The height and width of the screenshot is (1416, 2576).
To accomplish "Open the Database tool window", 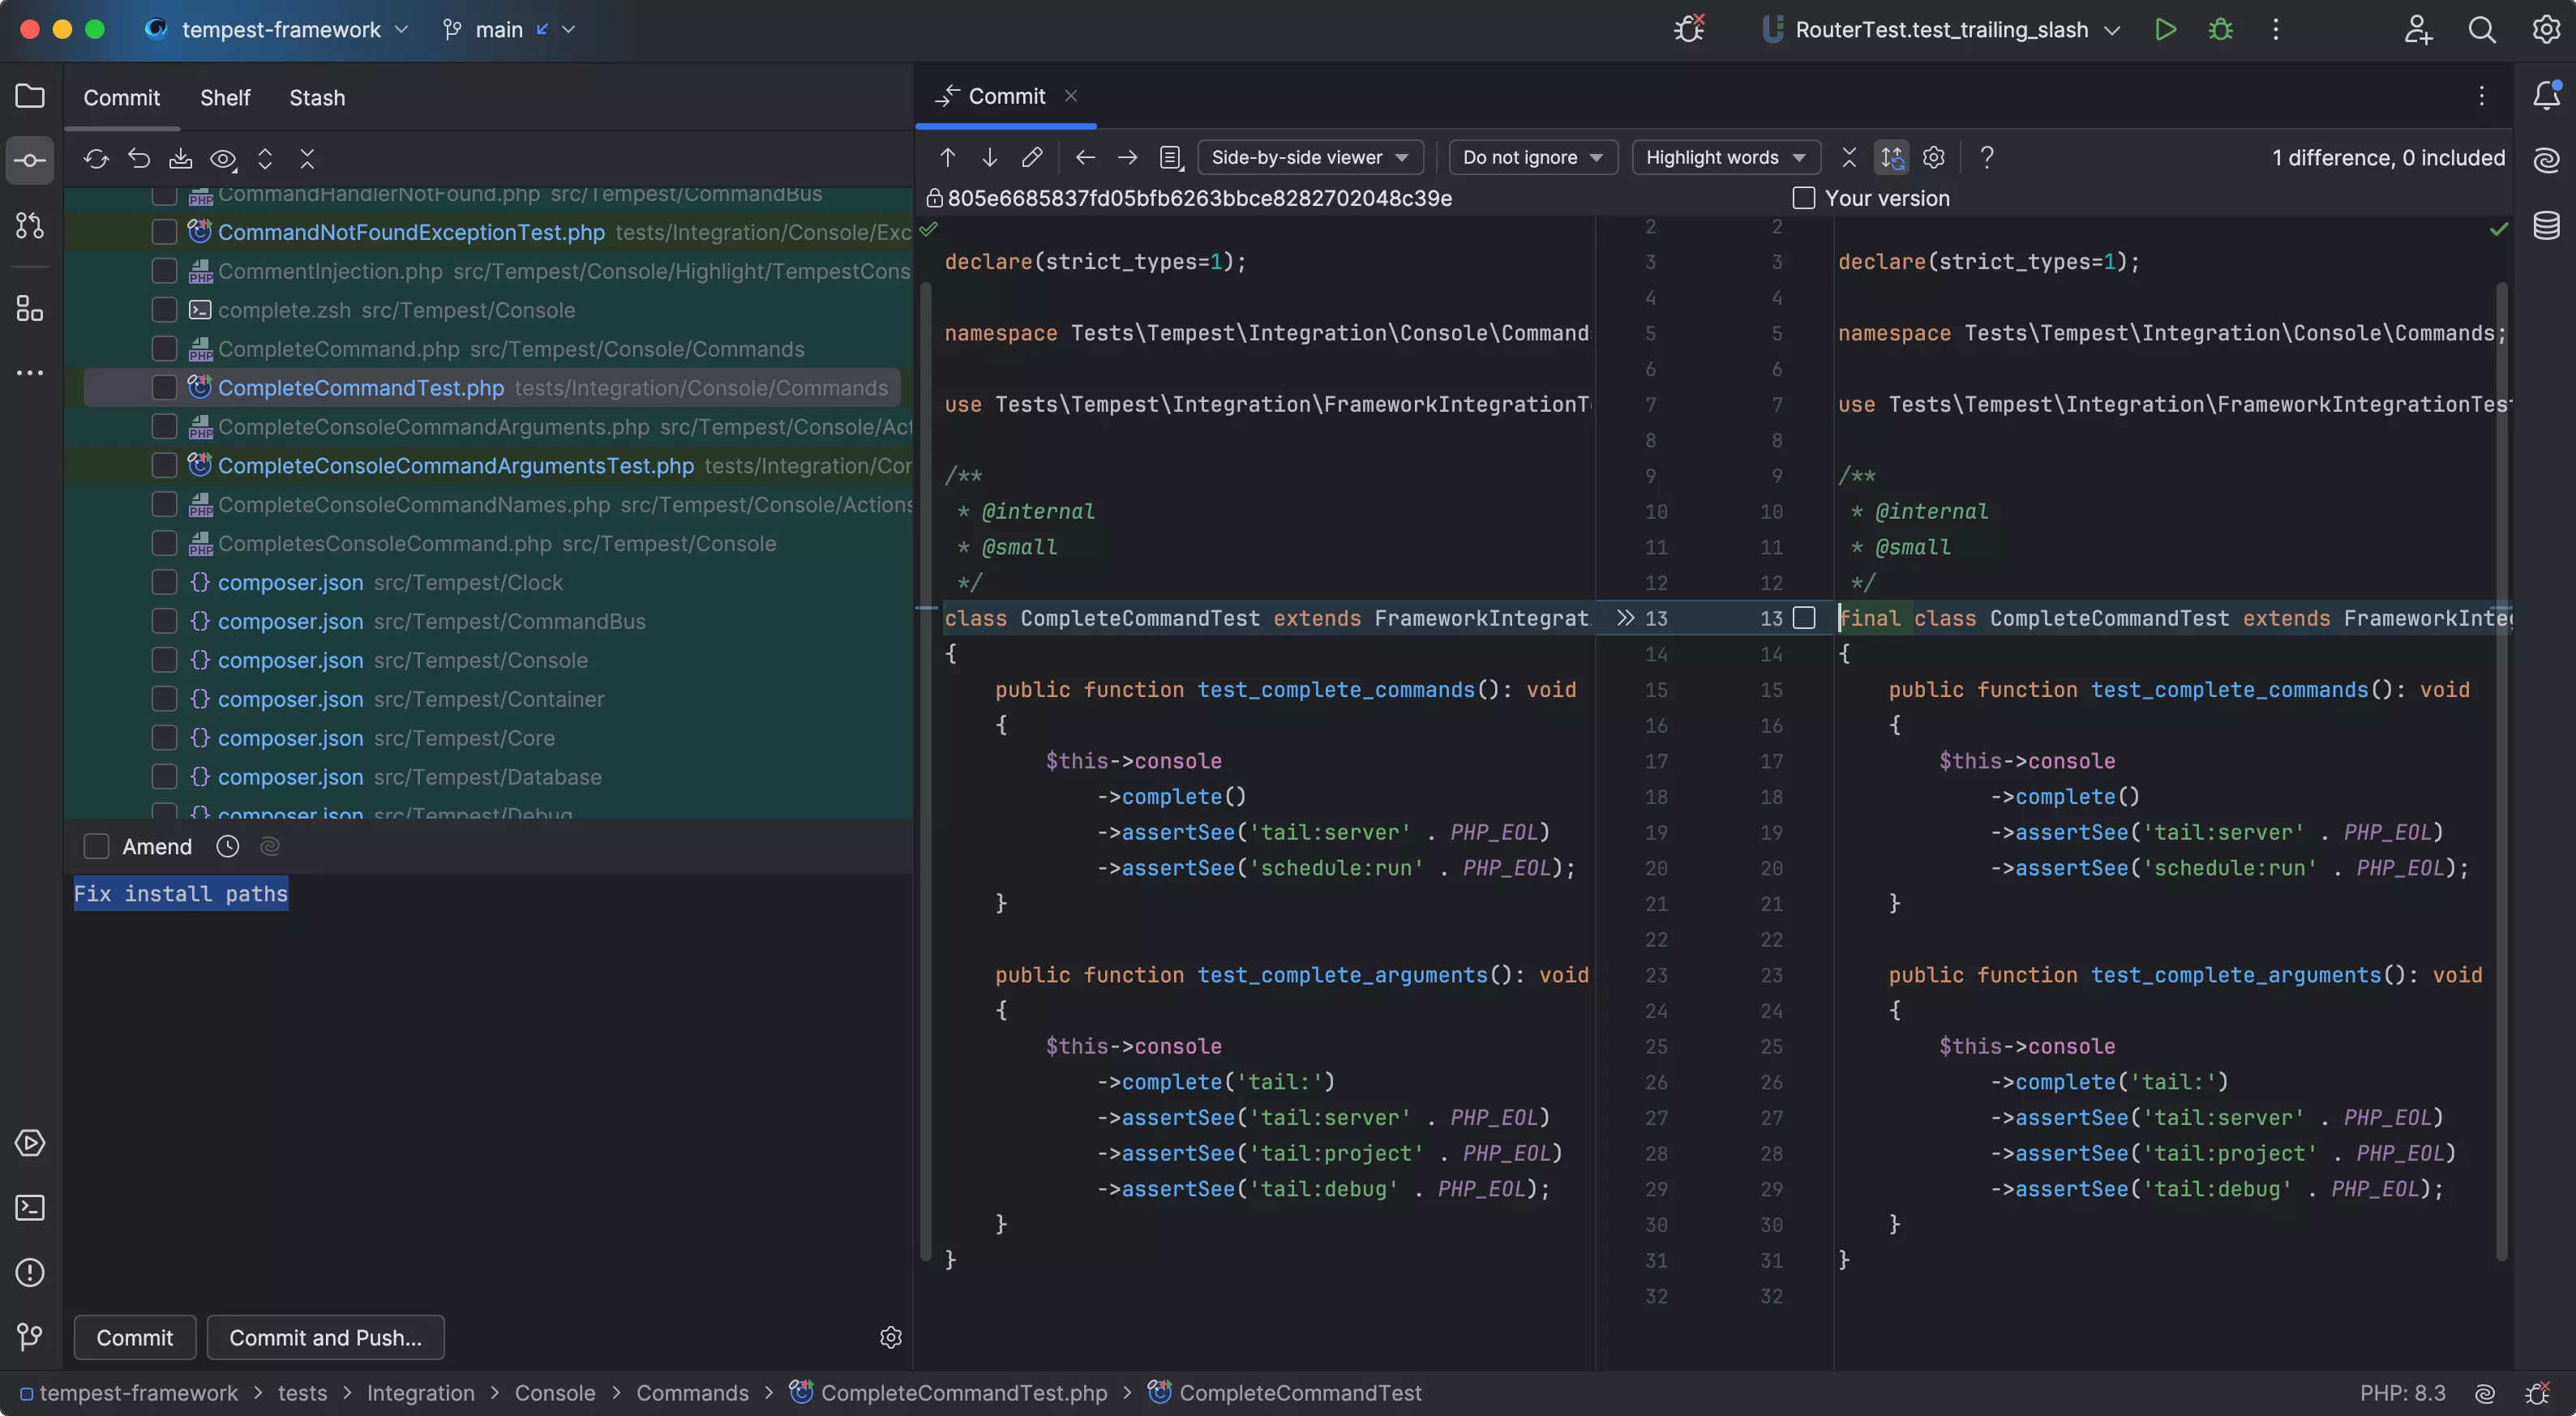I will point(2546,226).
